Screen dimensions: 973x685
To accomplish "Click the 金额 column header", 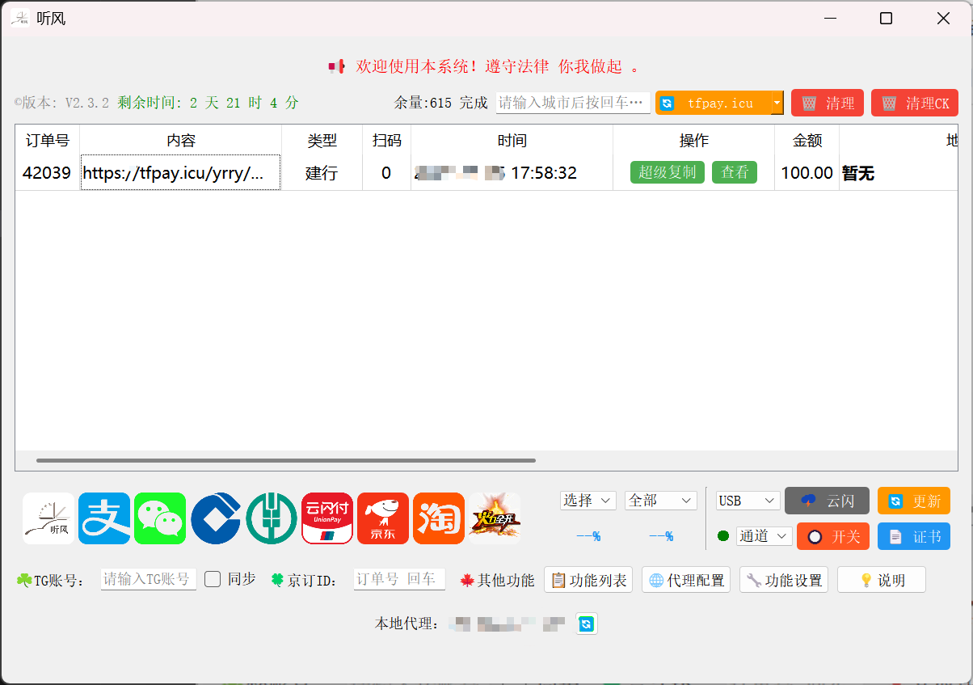I will click(x=807, y=141).
